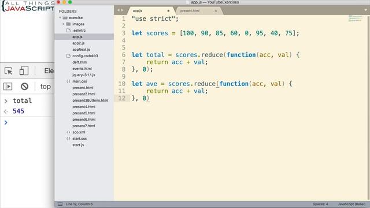Viewport: 370px width, 208px height.
Task: Go to previous tab with left arrow
Action: click(x=119, y=10)
